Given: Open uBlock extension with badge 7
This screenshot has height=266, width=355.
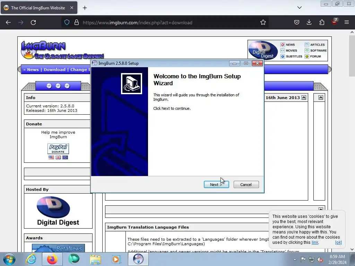Looking at the screenshot, I should tap(335, 22).
